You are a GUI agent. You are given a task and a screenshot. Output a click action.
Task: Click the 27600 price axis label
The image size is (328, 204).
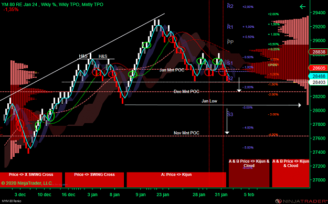click(x=319, y=138)
